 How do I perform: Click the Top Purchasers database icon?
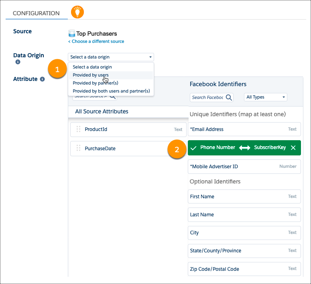point(71,33)
